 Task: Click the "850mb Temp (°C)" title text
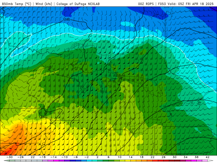[17, 4]
